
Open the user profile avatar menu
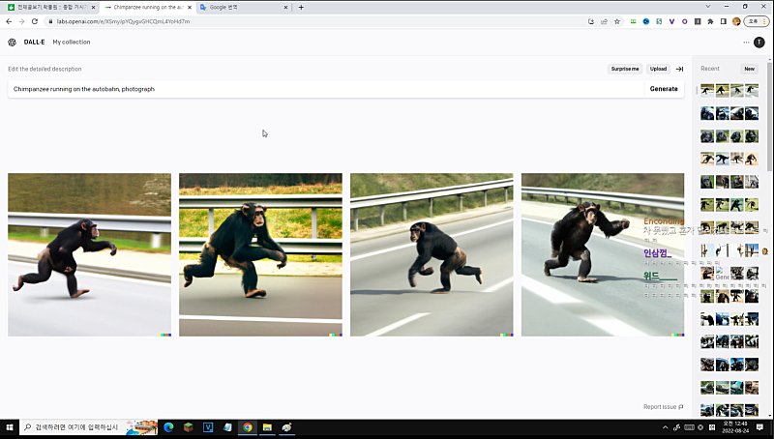[759, 43]
